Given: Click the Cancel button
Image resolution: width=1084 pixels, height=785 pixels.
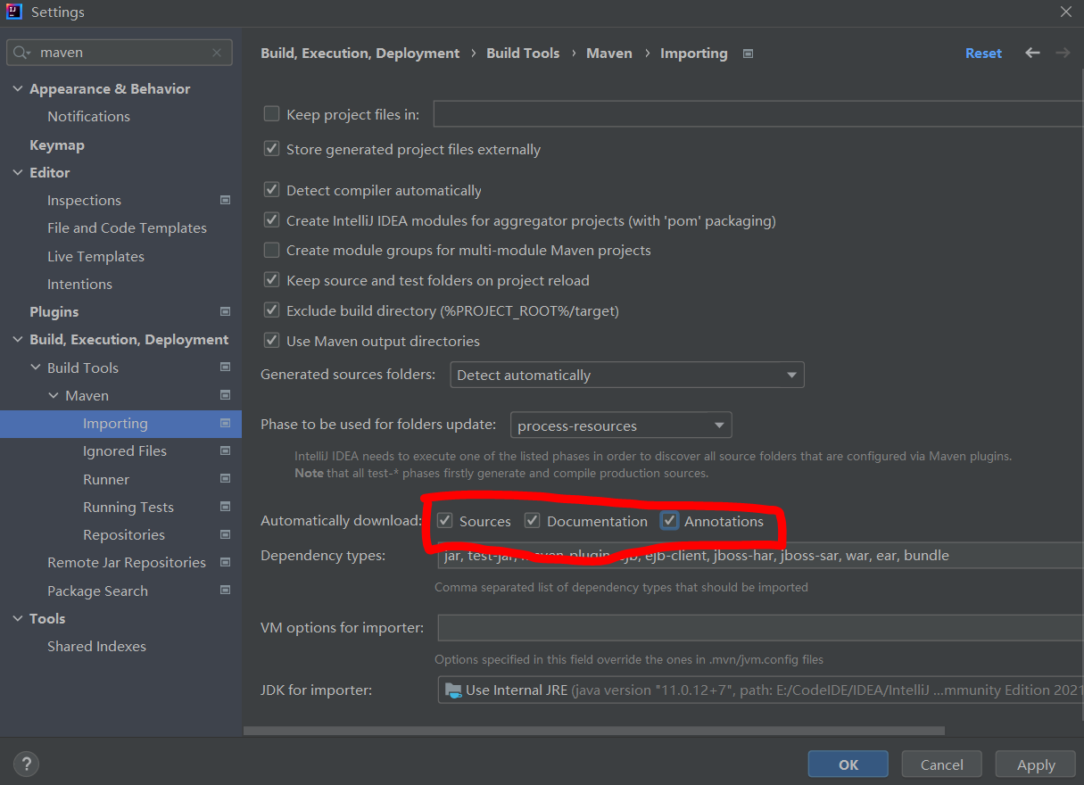Looking at the screenshot, I should coord(942,764).
